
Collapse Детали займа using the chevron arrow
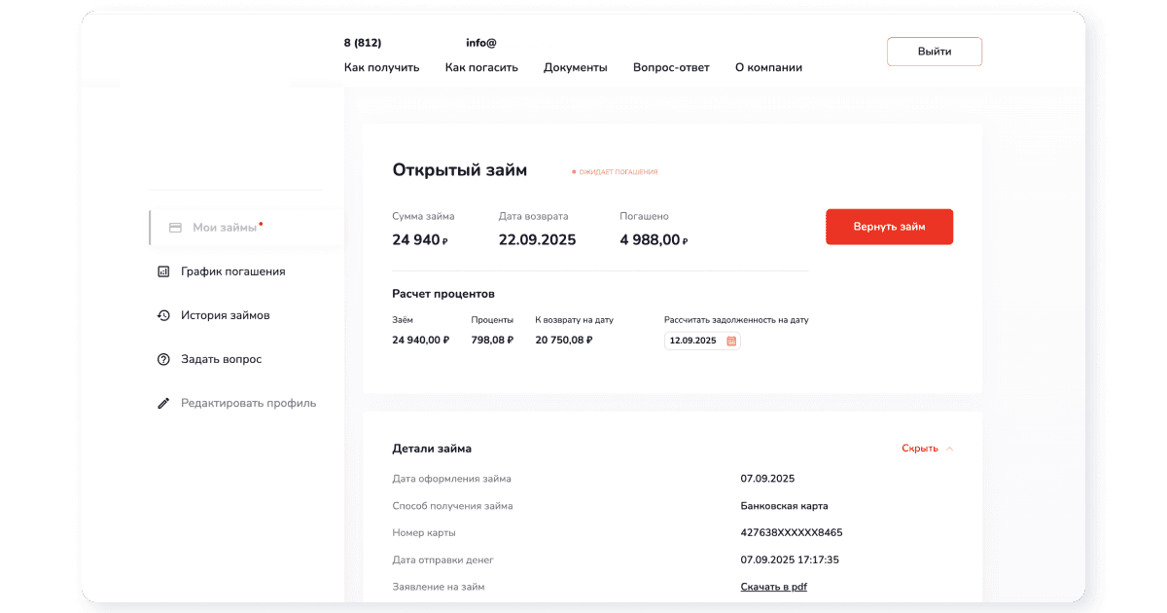click(948, 448)
